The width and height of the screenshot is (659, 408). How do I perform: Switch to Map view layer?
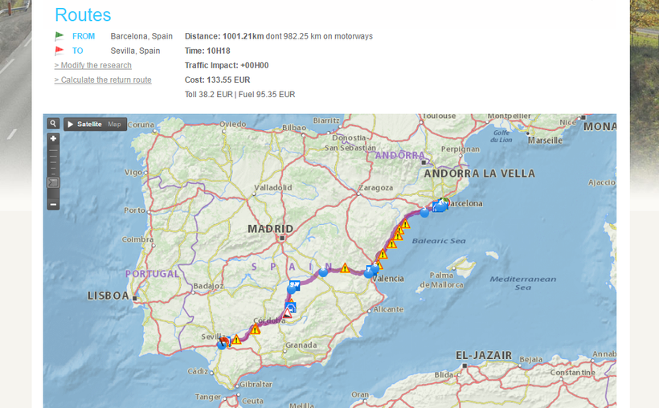click(115, 124)
